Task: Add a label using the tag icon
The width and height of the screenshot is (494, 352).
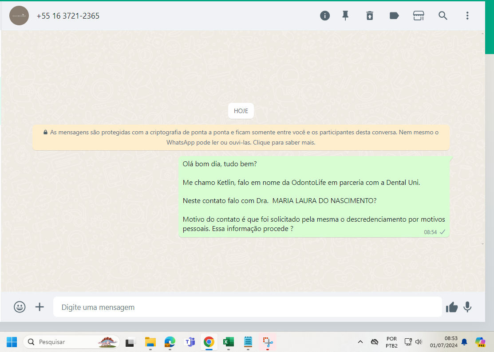Action: click(x=394, y=16)
